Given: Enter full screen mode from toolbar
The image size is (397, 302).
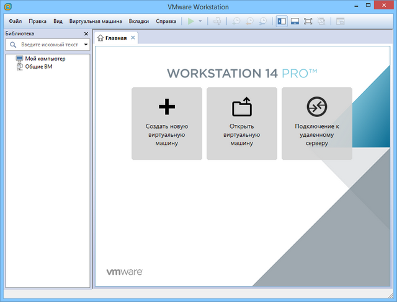Looking at the screenshot, I should (x=308, y=21).
